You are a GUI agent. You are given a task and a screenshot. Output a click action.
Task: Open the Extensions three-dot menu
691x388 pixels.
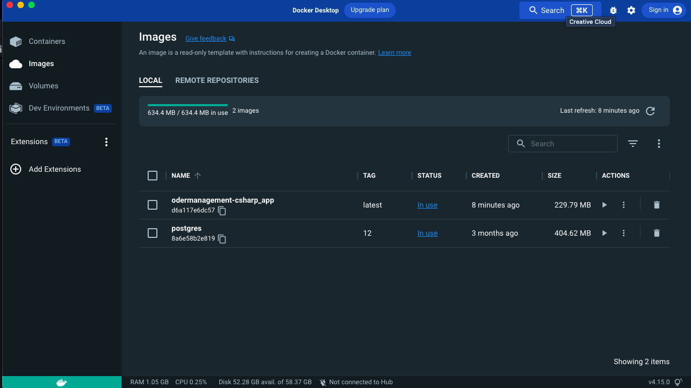[106, 142]
